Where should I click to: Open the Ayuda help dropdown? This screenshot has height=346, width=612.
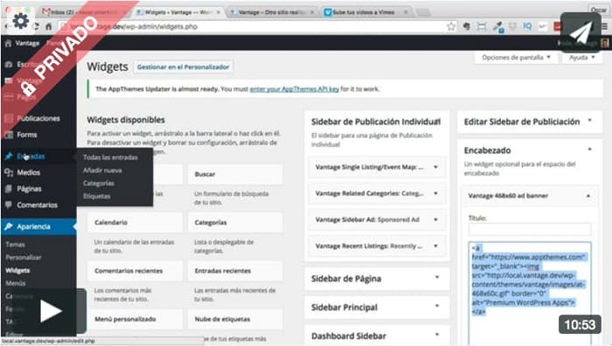tap(581, 58)
